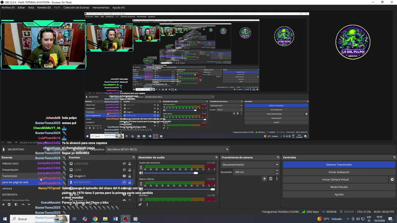The image size is (397, 223).
Task: Move the scene up with the arrow icon
Action: (x=23, y=204)
